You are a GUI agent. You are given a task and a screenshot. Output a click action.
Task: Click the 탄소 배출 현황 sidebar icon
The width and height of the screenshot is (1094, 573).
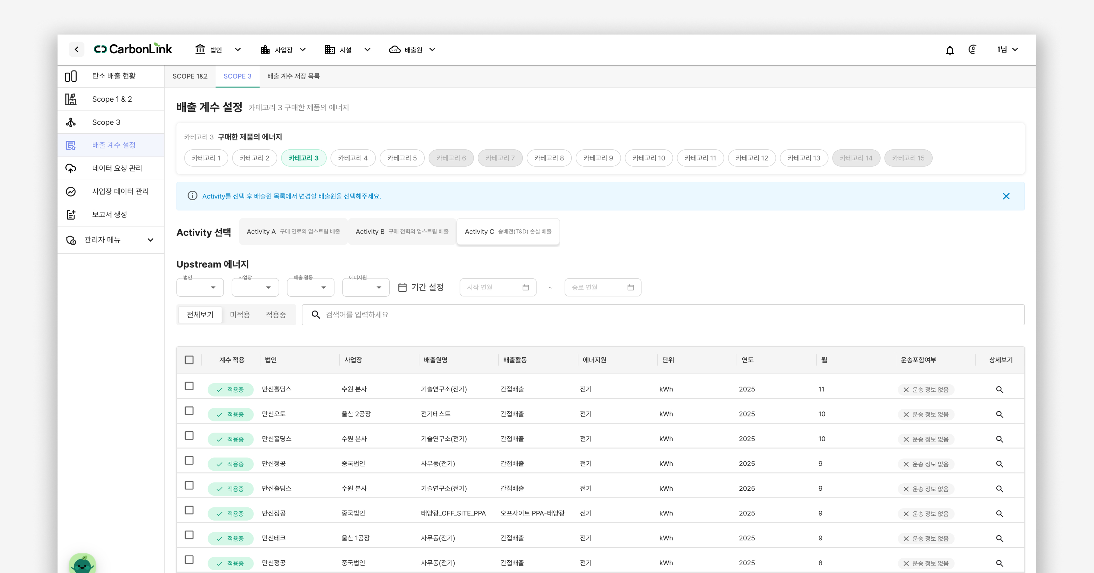coord(71,76)
